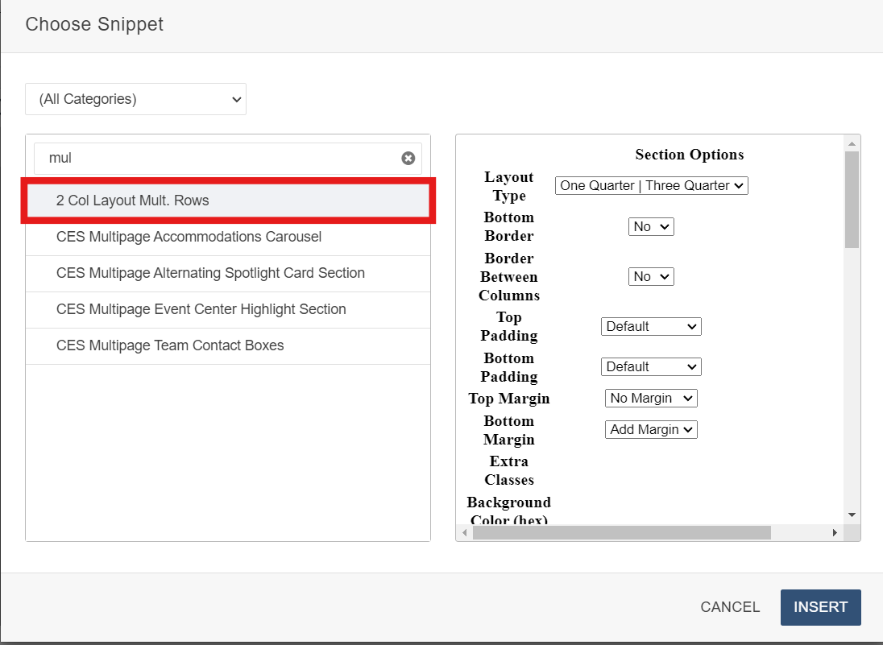Open Border Between Columns dropdown
This screenshot has height=645, width=883.
(x=650, y=277)
